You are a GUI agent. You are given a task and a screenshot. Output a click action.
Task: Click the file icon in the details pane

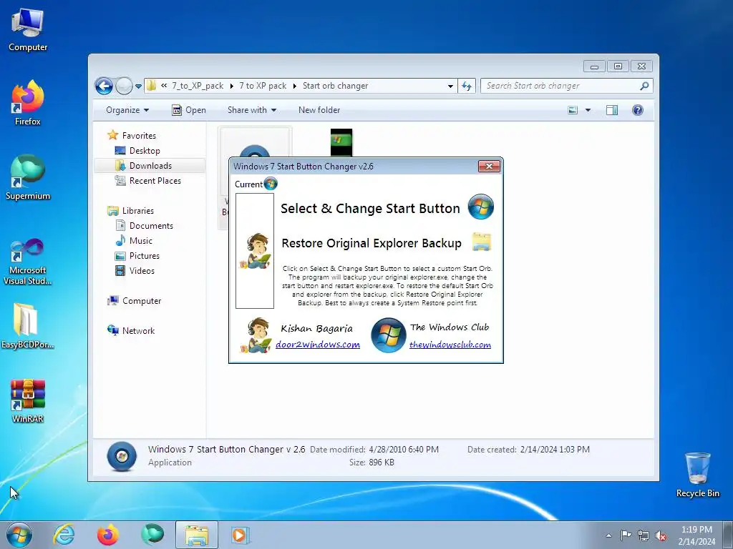click(x=122, y=456)
